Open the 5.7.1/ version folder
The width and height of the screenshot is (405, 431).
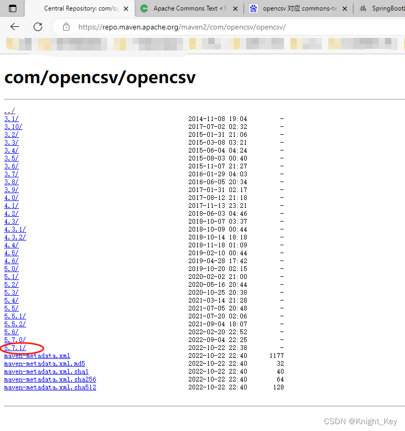coord(15,348)
